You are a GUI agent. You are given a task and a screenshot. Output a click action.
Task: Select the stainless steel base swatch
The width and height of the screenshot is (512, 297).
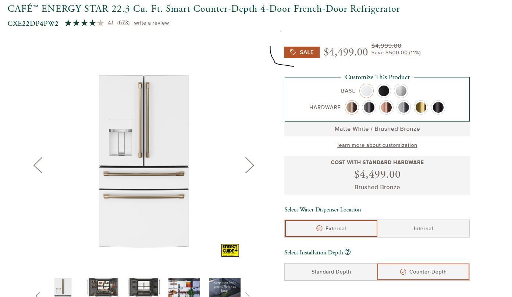[x=401, y=91]
